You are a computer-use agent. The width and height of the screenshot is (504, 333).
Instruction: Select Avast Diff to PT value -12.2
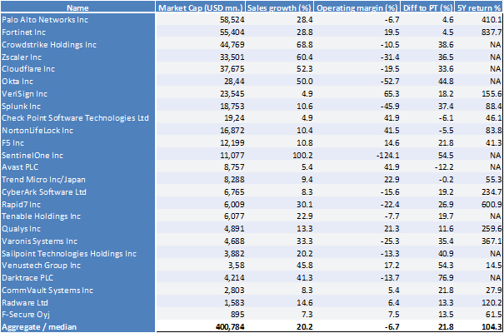(444, 167)
